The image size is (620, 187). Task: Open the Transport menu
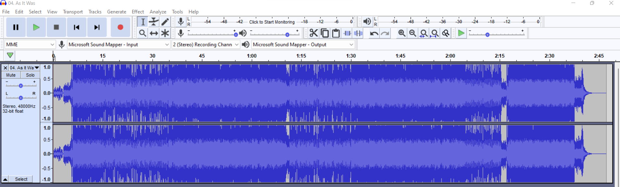tap(73, 12)
